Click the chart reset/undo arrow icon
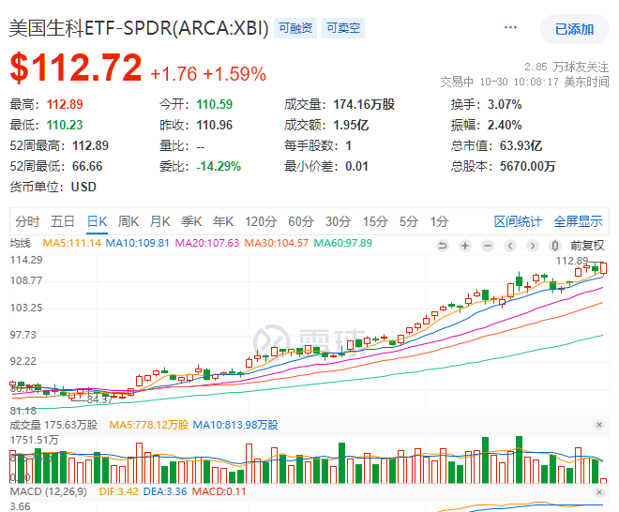This screenshot has height=512, width=619. [x=443, y=246]
